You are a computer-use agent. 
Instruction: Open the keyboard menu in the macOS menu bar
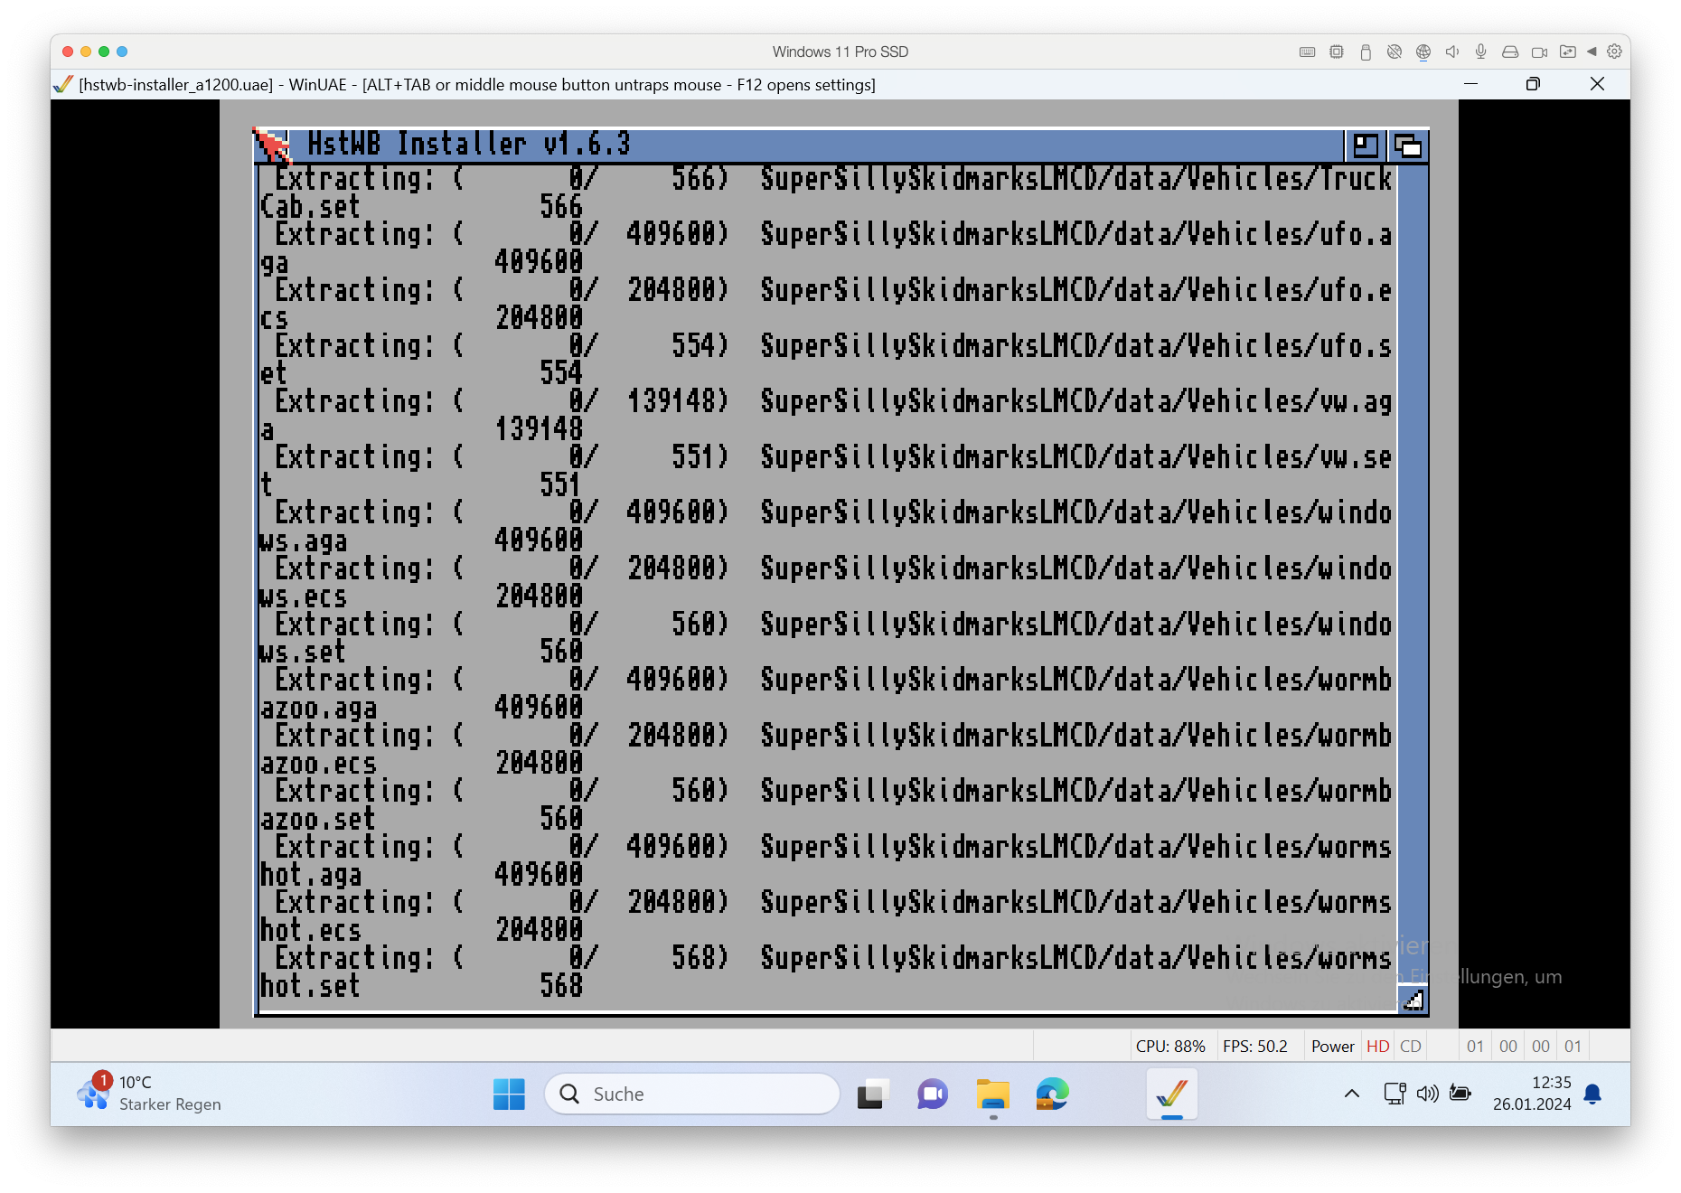(x=1307, y=52)
